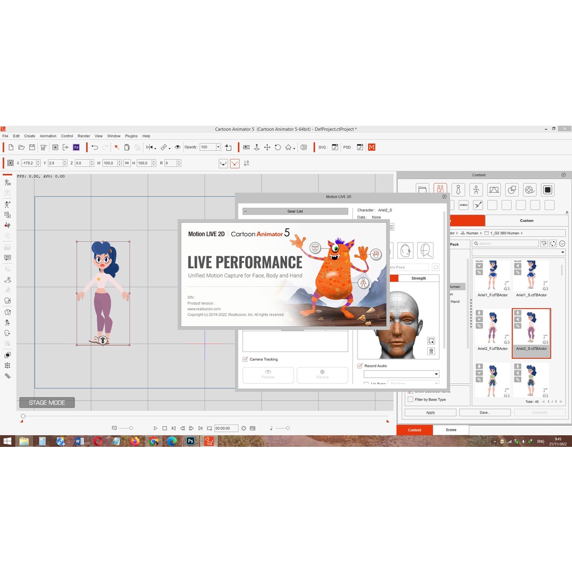Click the mirror/flip tool icon
The height and width of the screenshot is (572, 572).
[x=149, y=147]
